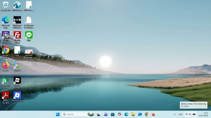The width and height of the screenshot is (211, 118).
Task: Click the taskbar Search box
Action: pyautogui.click(x=75, y=114)
